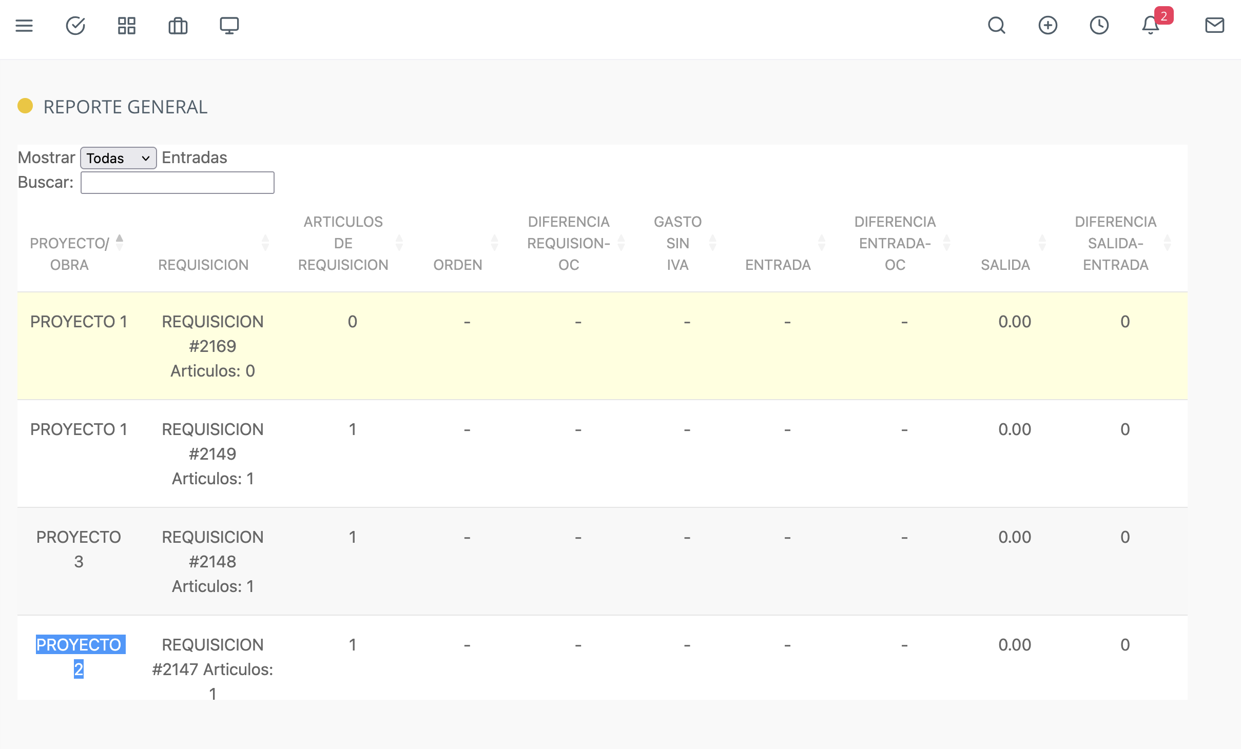This screenshot has width=1241, height=749.
Task: Open search with magnifier icon
Action: point(997,26)
